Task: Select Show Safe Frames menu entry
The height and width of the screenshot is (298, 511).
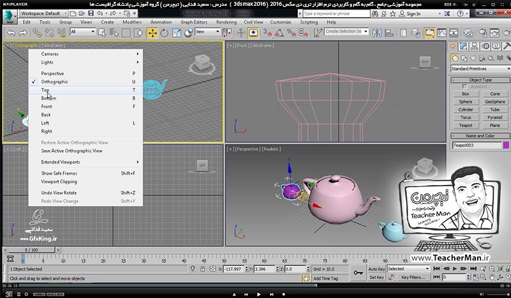Action: 86,174
